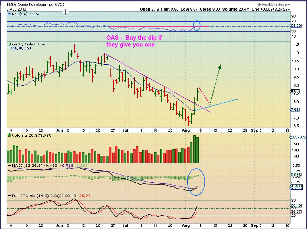Click the Open 8.19 value
The height and width of the screenshot is (229, 307).
point(149,9)
